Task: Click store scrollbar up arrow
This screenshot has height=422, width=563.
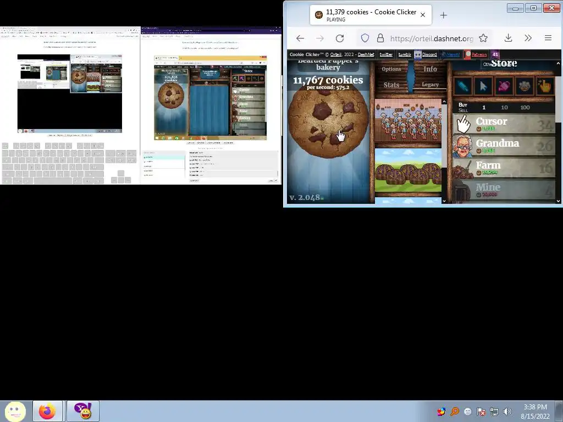Action: click(559, 64)
